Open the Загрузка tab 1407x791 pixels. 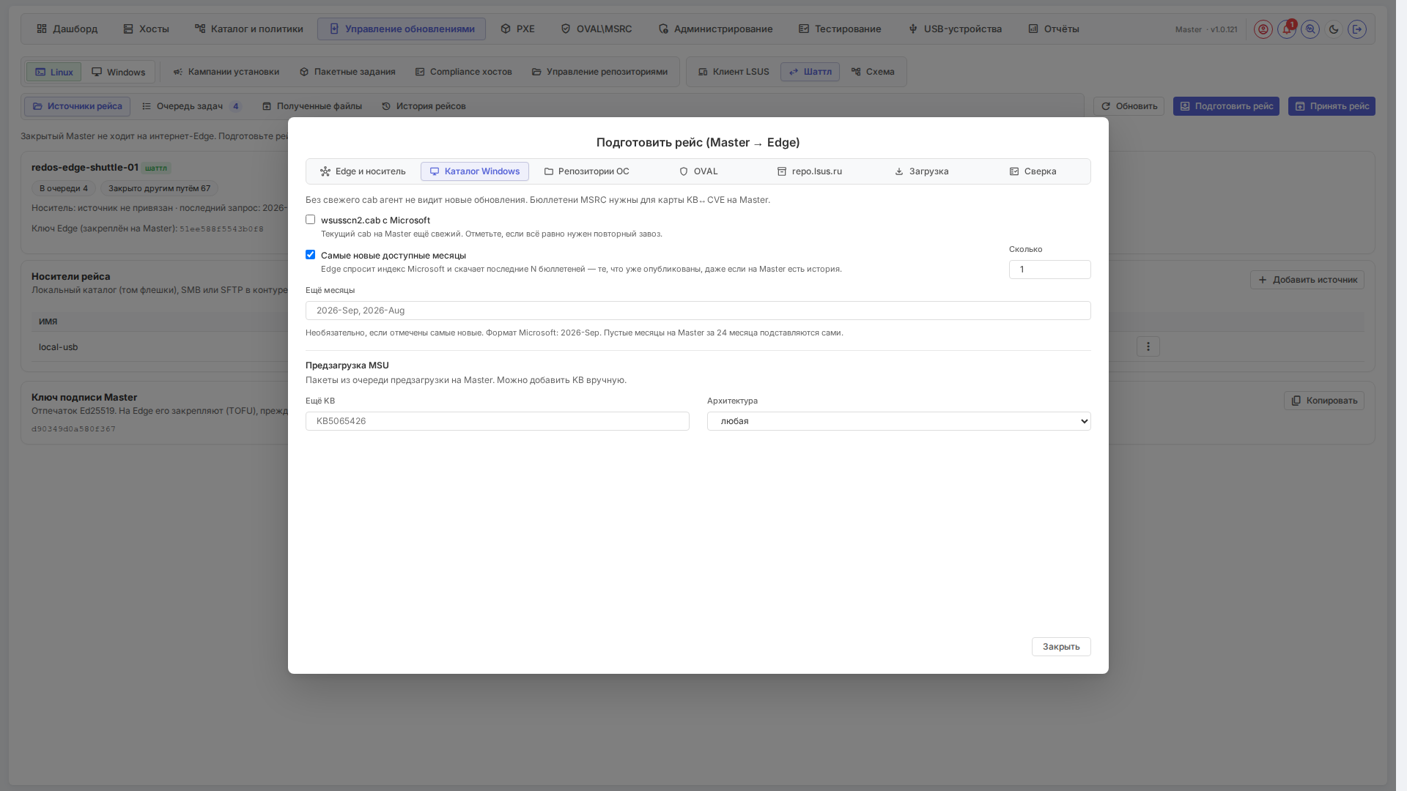pos(921,171)
